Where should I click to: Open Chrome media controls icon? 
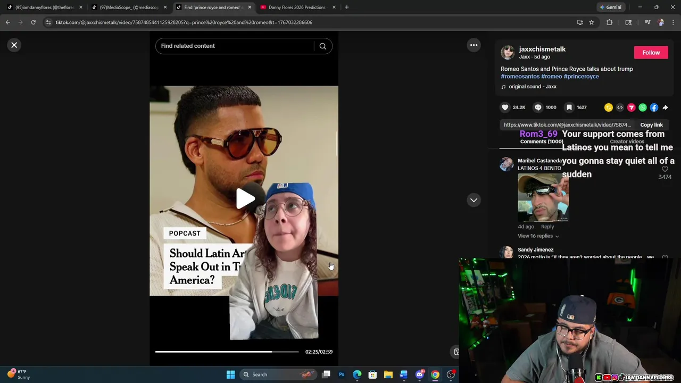click(x=647, y=22)
